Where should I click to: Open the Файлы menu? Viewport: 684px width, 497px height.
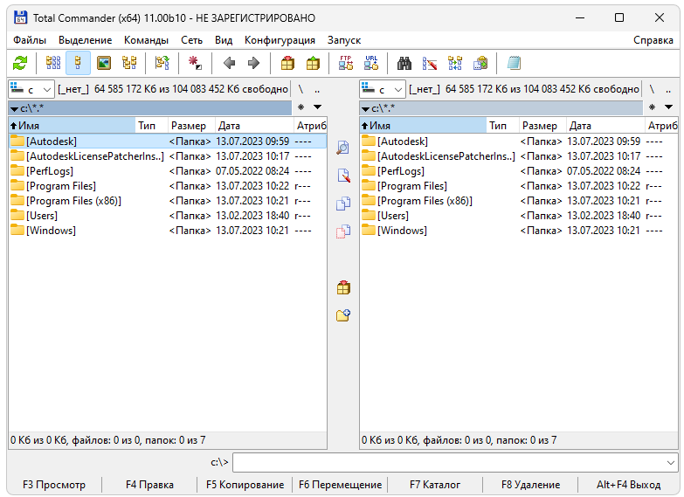click(x=30, y=40)
